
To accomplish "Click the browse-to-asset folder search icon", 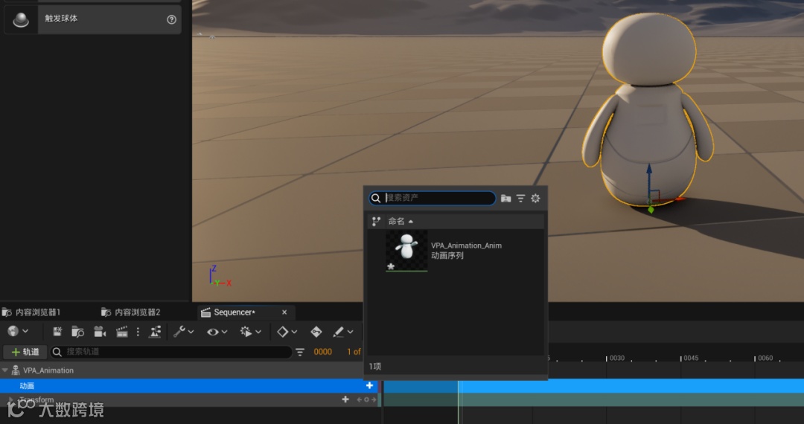I will coord(77,332).
